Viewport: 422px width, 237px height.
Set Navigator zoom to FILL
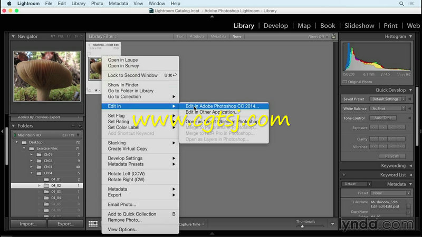[61, 36]
